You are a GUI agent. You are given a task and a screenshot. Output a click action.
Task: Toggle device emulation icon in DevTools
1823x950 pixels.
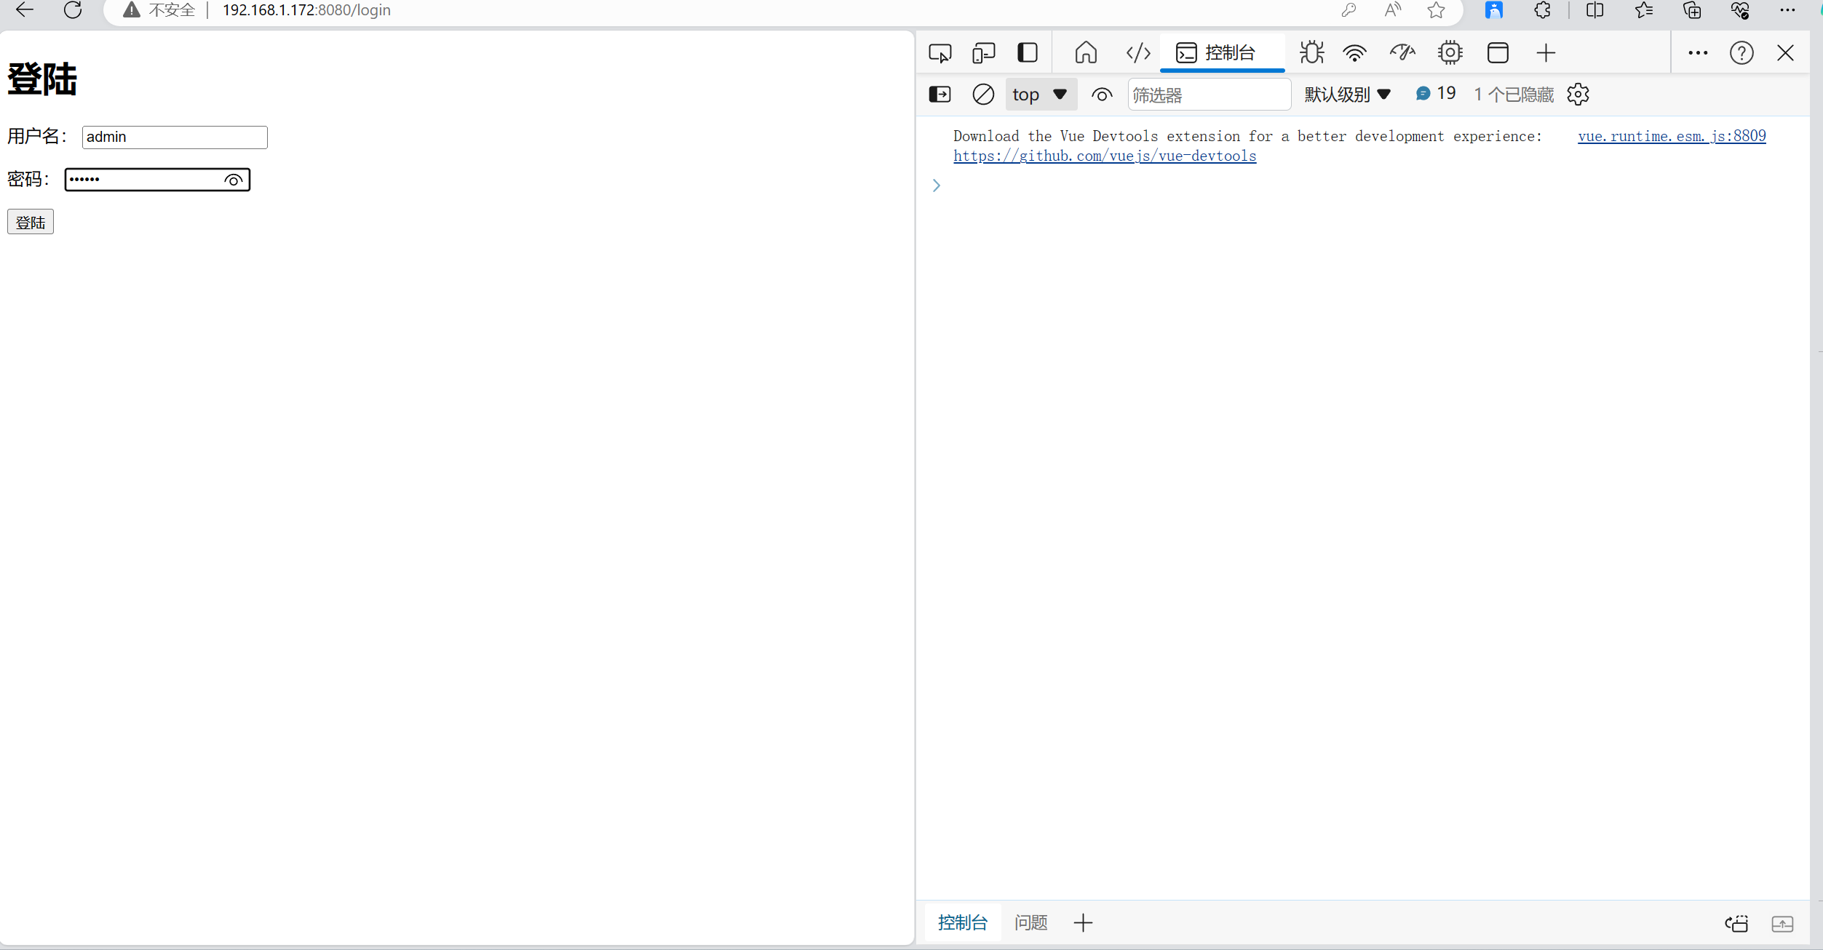click(x=983, y=53)
